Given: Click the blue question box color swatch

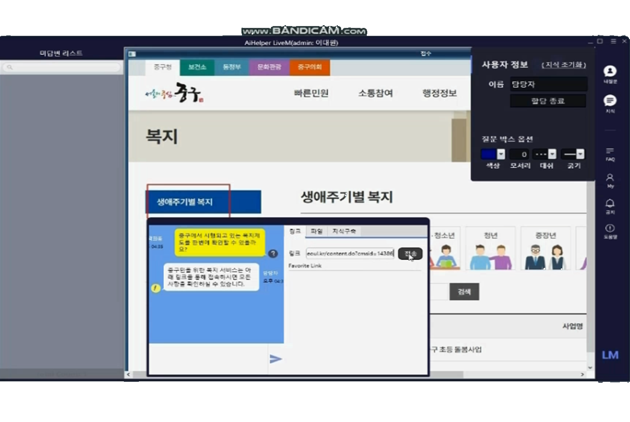Looking at the screenshot, I should point(488,154).
